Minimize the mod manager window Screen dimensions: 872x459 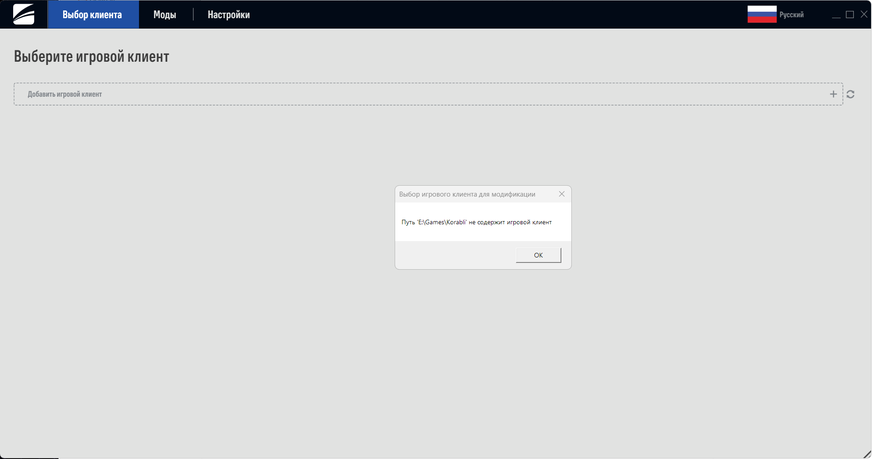836,15
